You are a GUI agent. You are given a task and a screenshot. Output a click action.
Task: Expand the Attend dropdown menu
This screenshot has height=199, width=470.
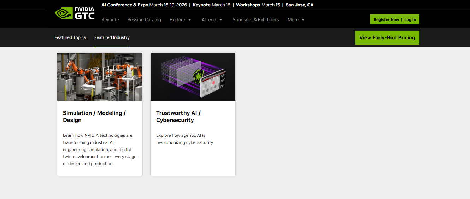click(x=212, y=20)
